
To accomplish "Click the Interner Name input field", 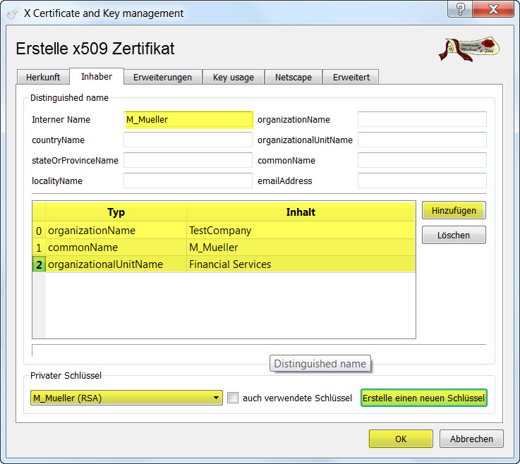I will coord(188,120).
